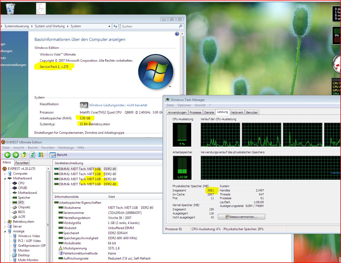Select the Motherboard child item below CPUID
This screenshot has width=341, height=263.
(28, 193)
